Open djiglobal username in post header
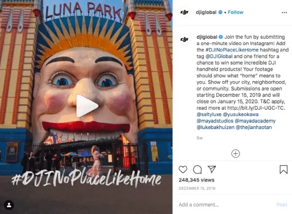Image resolution: width=292 pixels, height=214 pixels. (206, 12)
